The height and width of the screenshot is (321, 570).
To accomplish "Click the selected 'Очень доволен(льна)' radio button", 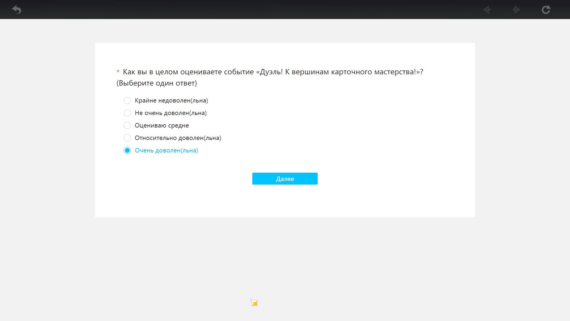I will pos(127,150).
